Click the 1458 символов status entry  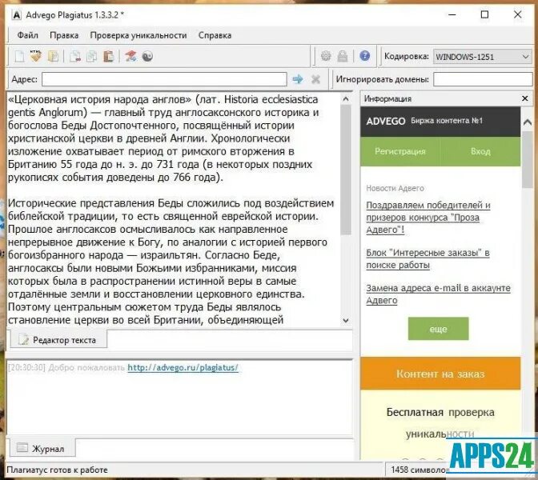(x=420, y=470)
